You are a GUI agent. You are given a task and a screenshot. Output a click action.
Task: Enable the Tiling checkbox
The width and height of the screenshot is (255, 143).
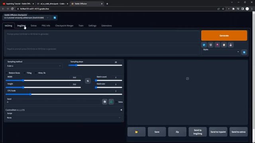[25, 73]
